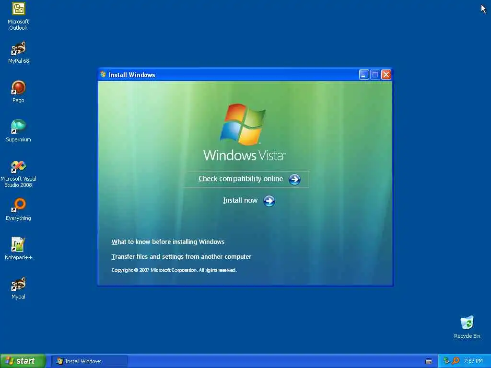
Task: Click the Install Windows title bar icon
Action: click(x=103, y=74)
